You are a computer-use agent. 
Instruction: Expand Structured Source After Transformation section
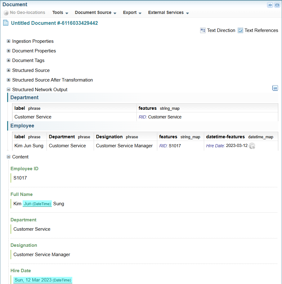pyautogui.click(x=8, y=80)
